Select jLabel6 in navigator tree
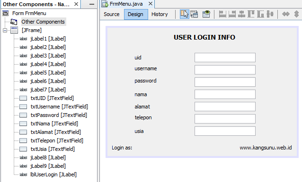302x182 pixels. pyautogui.click(x=48, y=81)
